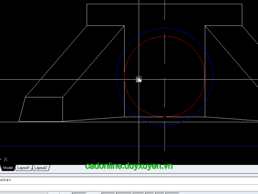The image size is (258, 194).
Task: Select the long left outer diagonal line
Action: point(56,61)
